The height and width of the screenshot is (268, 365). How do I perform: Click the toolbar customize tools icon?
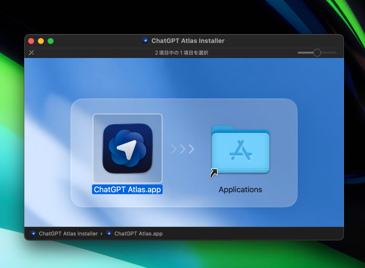pos(31,53)
